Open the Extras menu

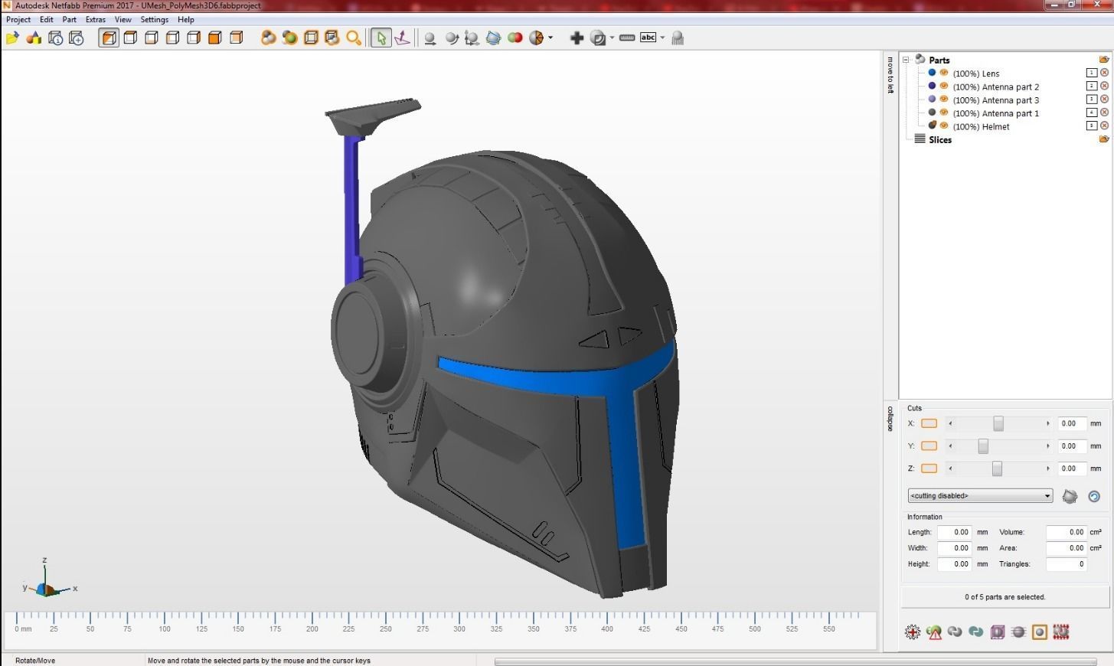[x=96, y=19]
